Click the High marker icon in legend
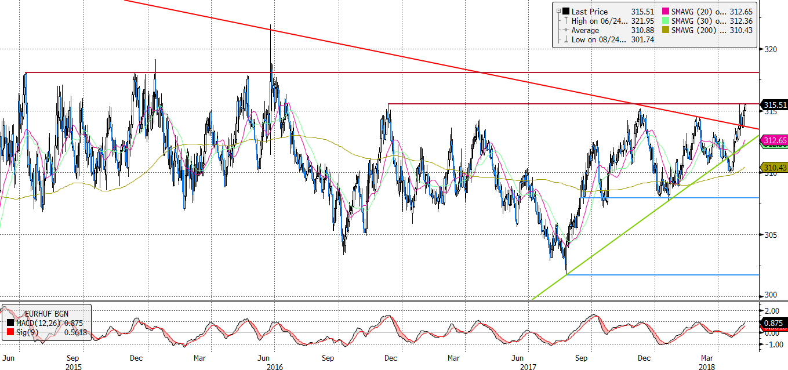Screen dimensions: 788x370 (565, 21)
